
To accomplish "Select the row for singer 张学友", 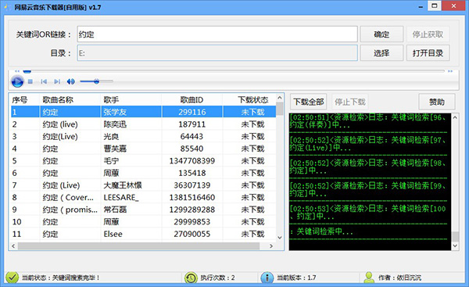I will (143, 112).
